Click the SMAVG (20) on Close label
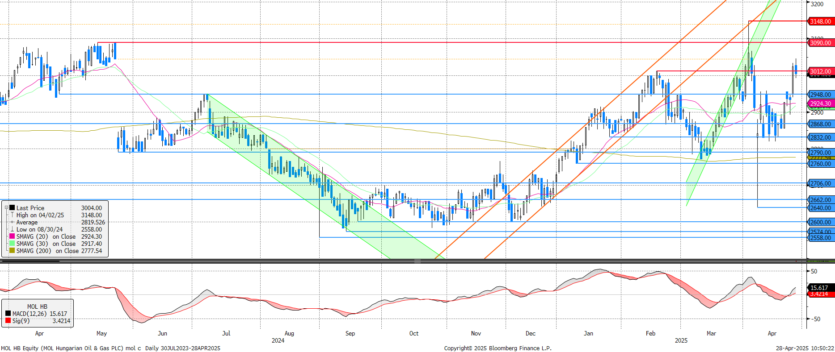Image resolution: width=835 pixels, height=352 pixels. pyautogui.click(x=46, y=236)
